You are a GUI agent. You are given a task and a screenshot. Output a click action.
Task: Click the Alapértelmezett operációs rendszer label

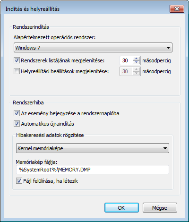coord(54,38)
